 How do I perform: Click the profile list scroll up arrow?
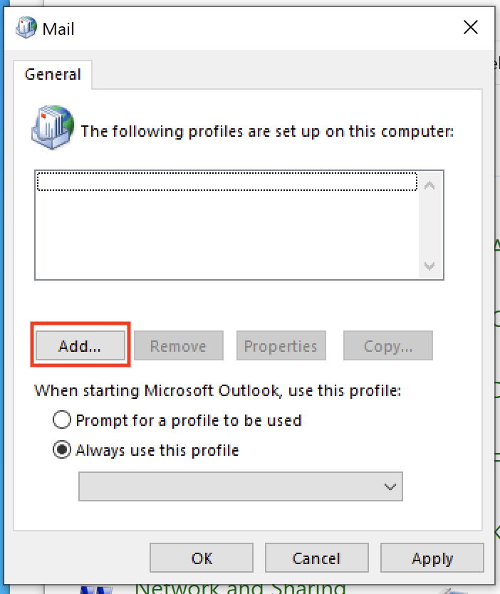click(429, 185)
